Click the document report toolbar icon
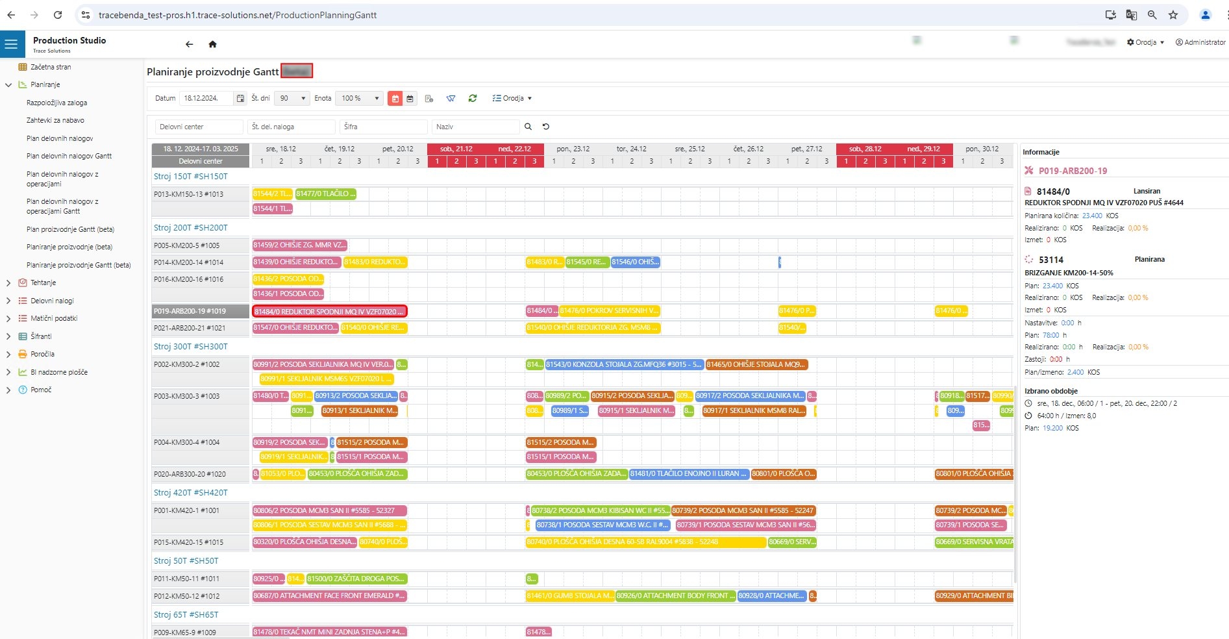This screenshot has width=1229, height=639. tap(429, 98)
